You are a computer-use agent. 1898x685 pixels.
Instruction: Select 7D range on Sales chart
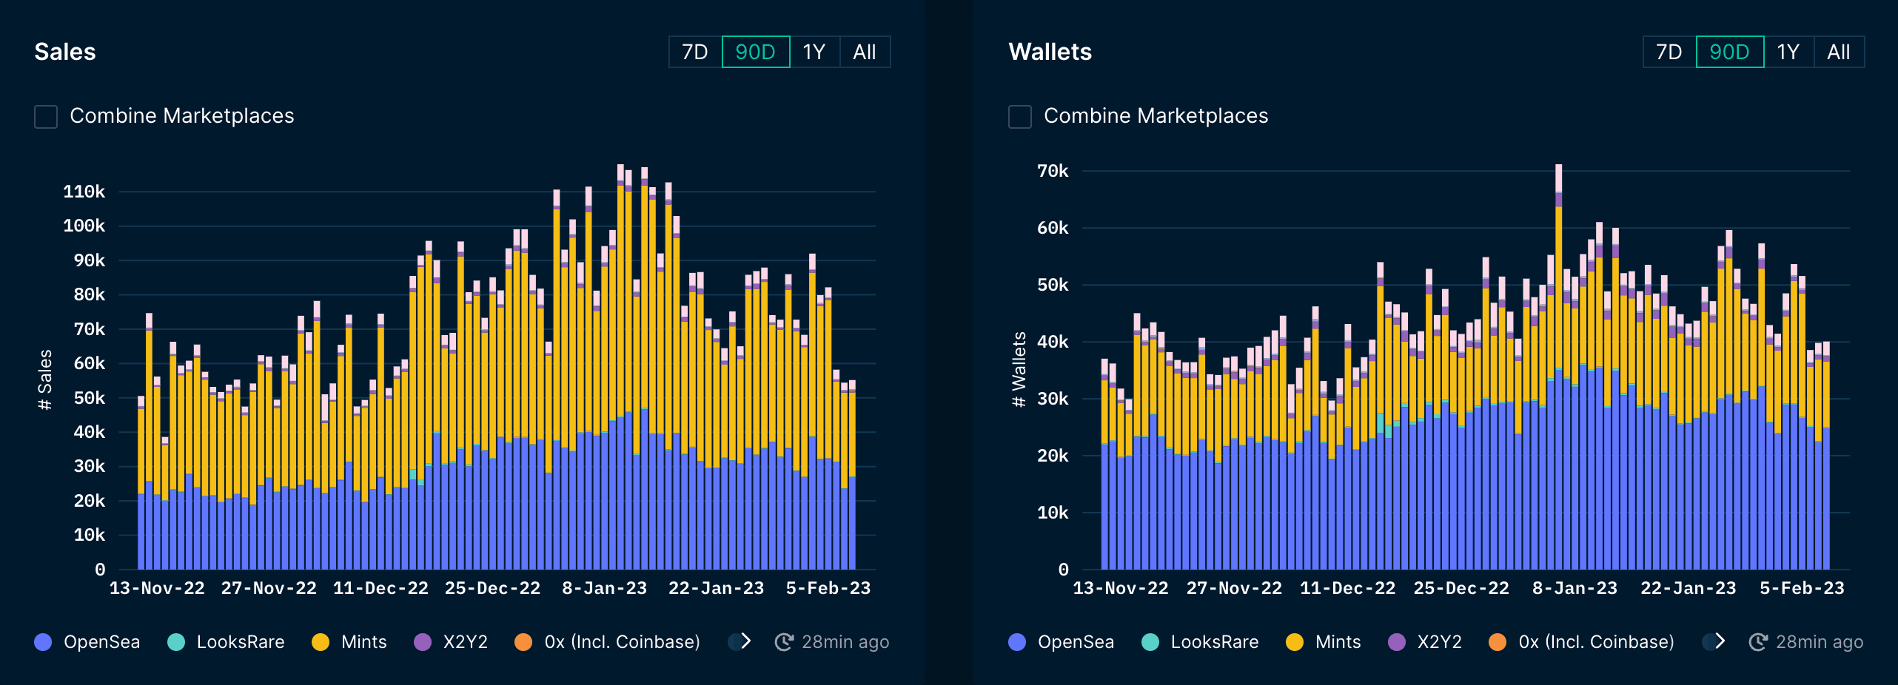695,52
